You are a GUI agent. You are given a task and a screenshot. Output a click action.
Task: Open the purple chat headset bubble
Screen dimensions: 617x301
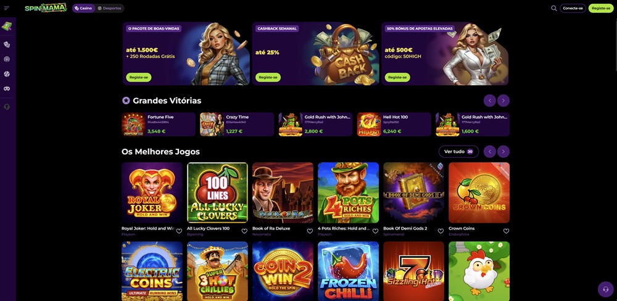tap(606, 290)
